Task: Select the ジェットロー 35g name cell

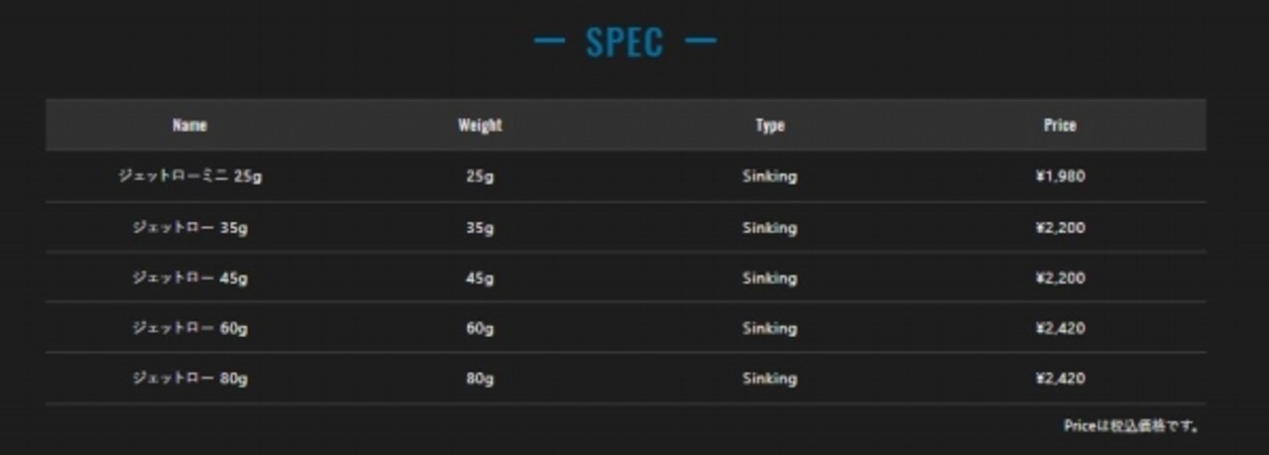Action: (x=189, y=228)
